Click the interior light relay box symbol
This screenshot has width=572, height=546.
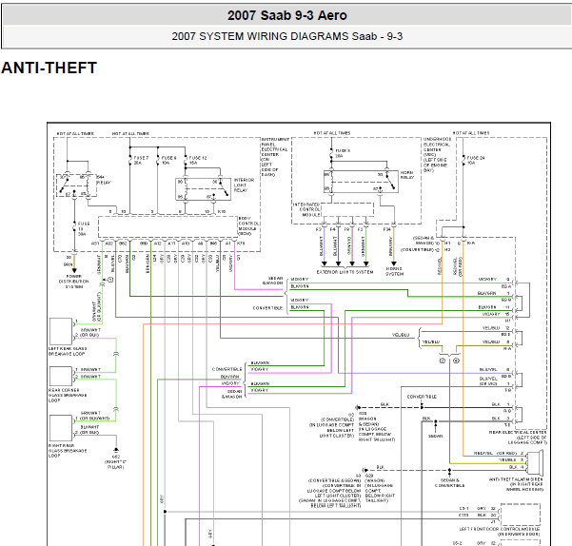(203, 188)
